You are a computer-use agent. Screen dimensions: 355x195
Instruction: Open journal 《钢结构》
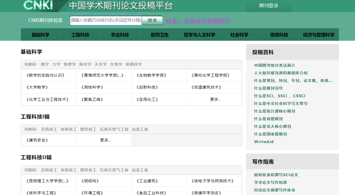(x=90, y=181)
